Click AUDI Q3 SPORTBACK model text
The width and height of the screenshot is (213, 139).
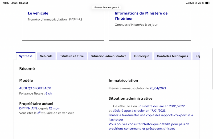point(35,88)
